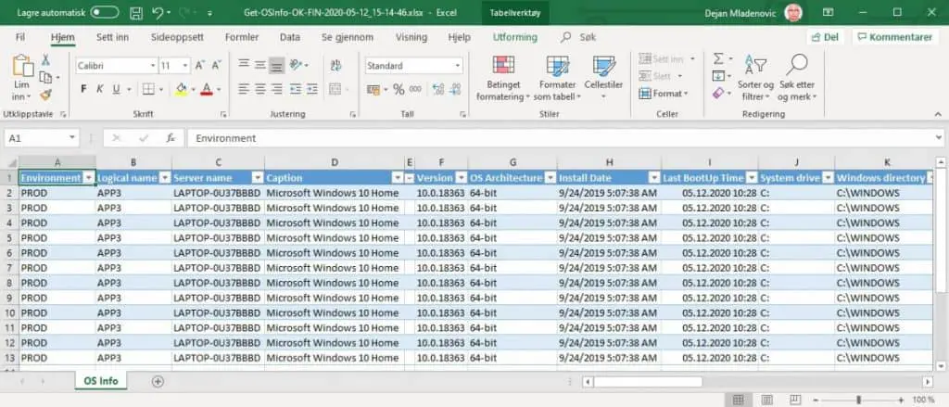Decrease font size with smaller A
Image resolution: width=949 pixels, height=407 pixels.
[216, 66]
